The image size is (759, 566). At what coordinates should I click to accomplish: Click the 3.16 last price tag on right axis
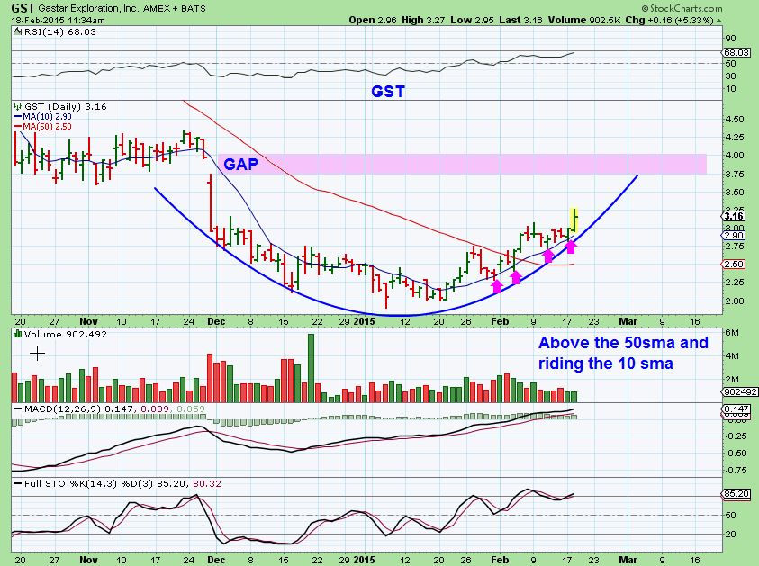[734, 216]
